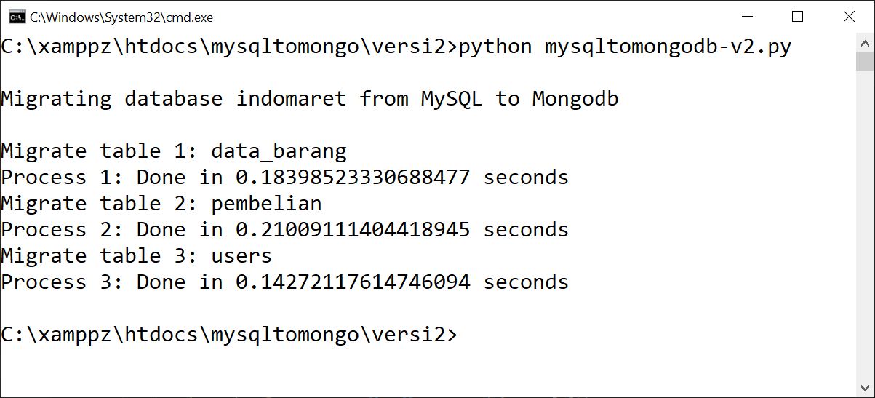The width and height of the screenshot is (875, 398).
Task: Click the Process 2 done time line
Action: click(x=285, y=229)
